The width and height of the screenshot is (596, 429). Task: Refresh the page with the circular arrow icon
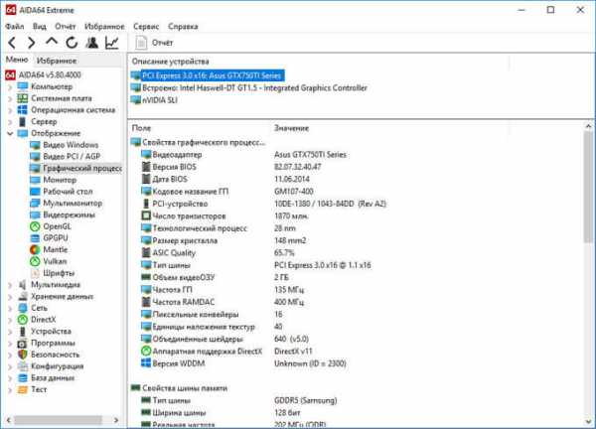pos(72,43)
